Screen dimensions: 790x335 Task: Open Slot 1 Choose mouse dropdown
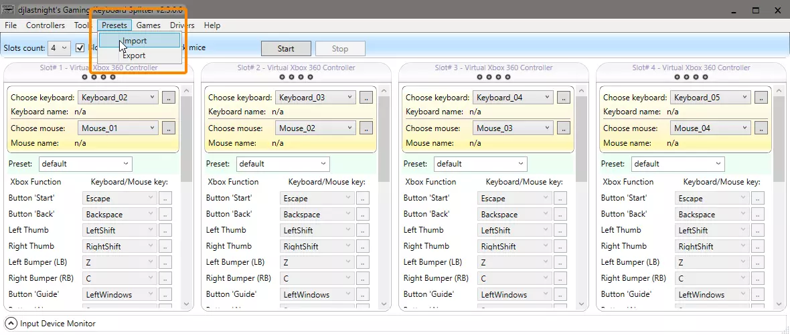click(x=118, y=128)
